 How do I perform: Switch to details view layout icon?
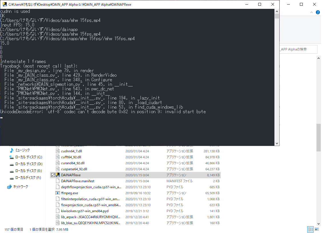point(310,229)
